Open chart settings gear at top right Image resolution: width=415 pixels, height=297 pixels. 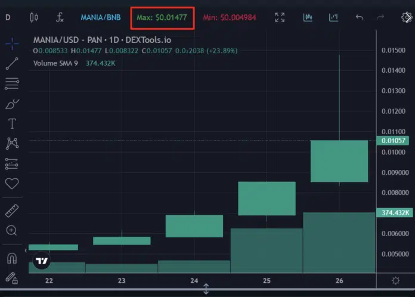pos(406,17)
